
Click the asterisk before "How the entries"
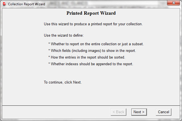point(49,57)
